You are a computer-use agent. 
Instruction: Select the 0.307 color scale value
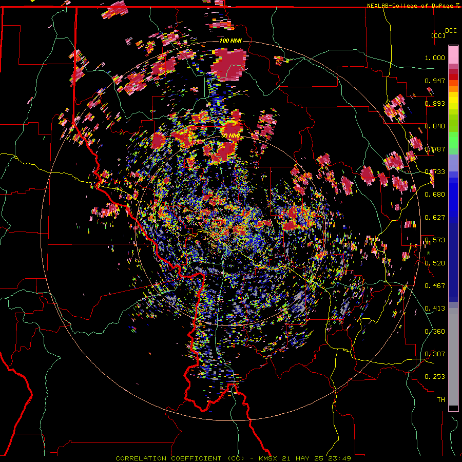pos(435,354)
